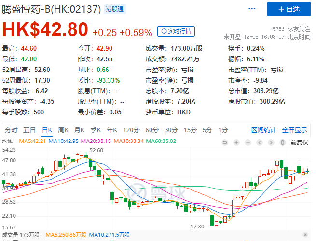Zoom in chart with plus icon
The width and height of the screenshot is (316, 241).
point(236,142)
